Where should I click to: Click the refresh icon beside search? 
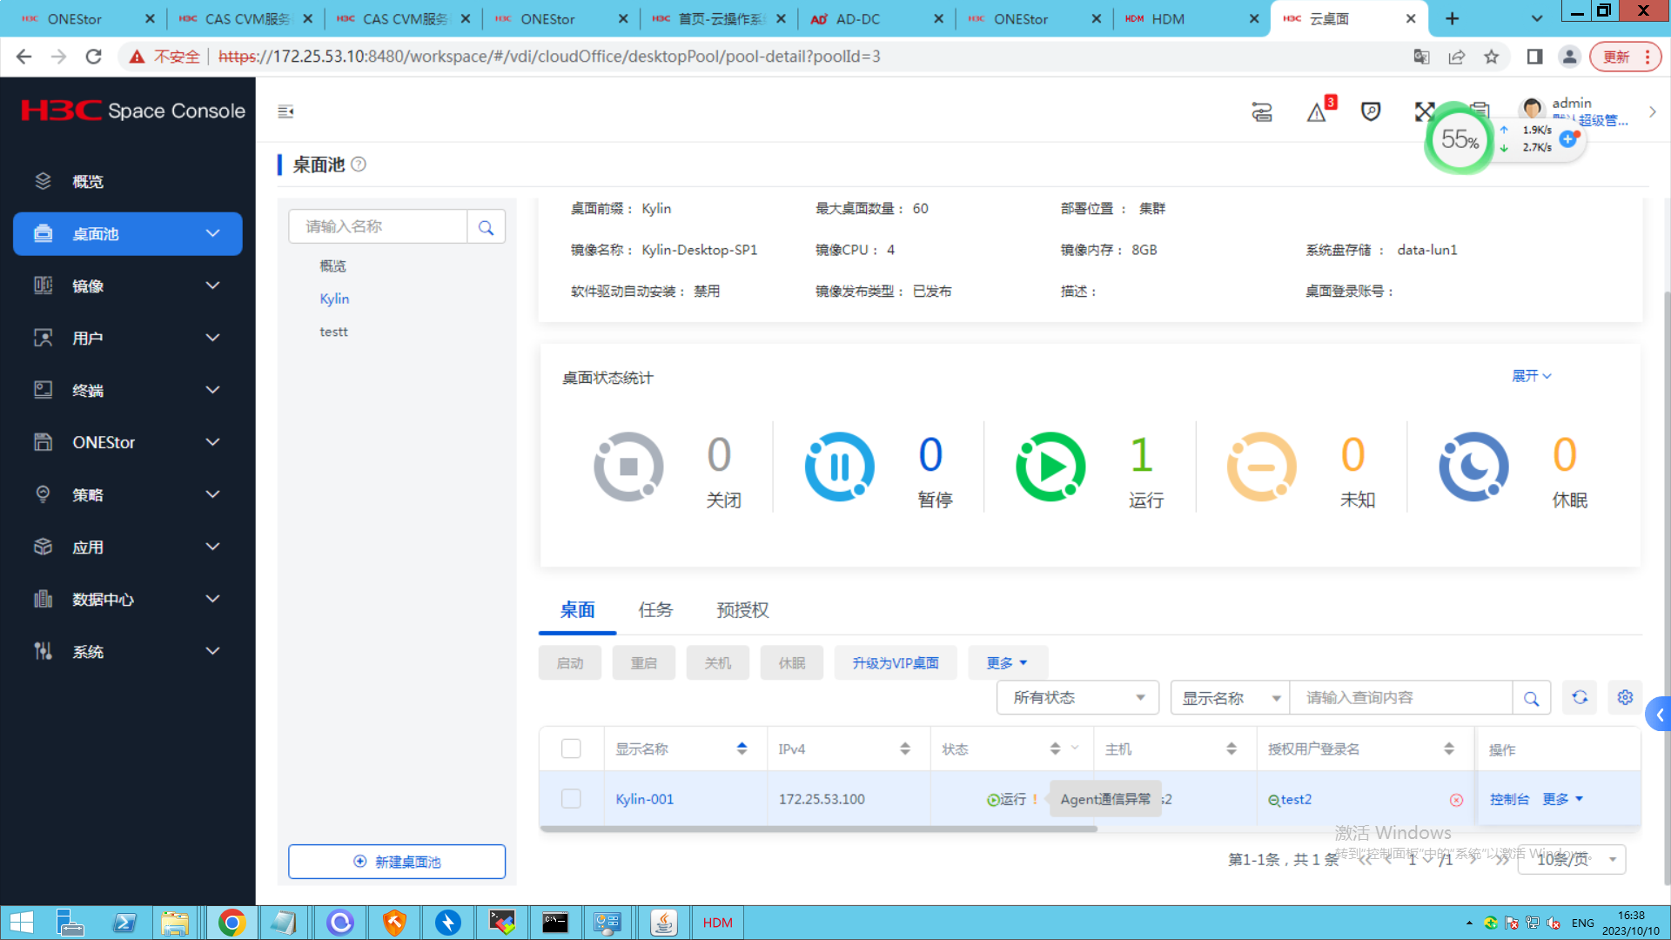(1580, 697)
